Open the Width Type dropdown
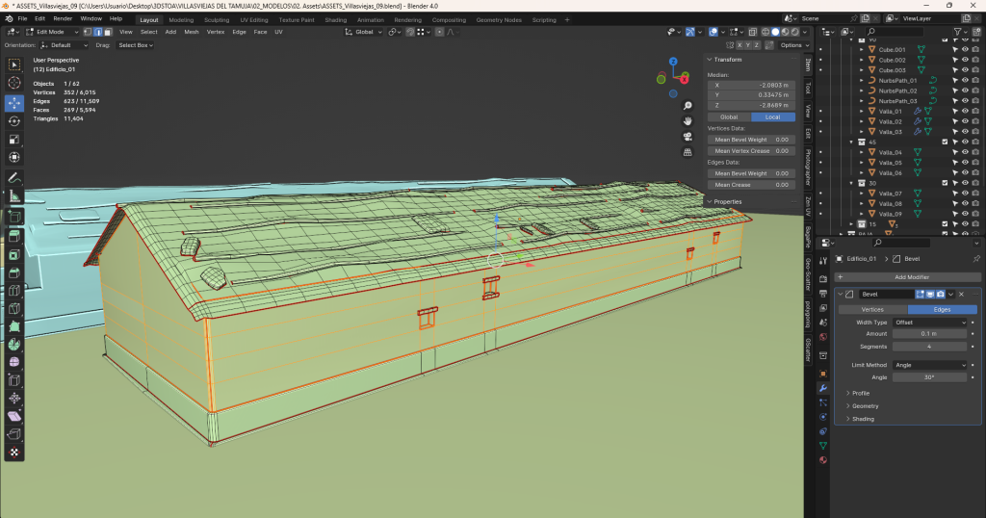Viewport: 986px width, 518px height. click(x=929, y=322)
